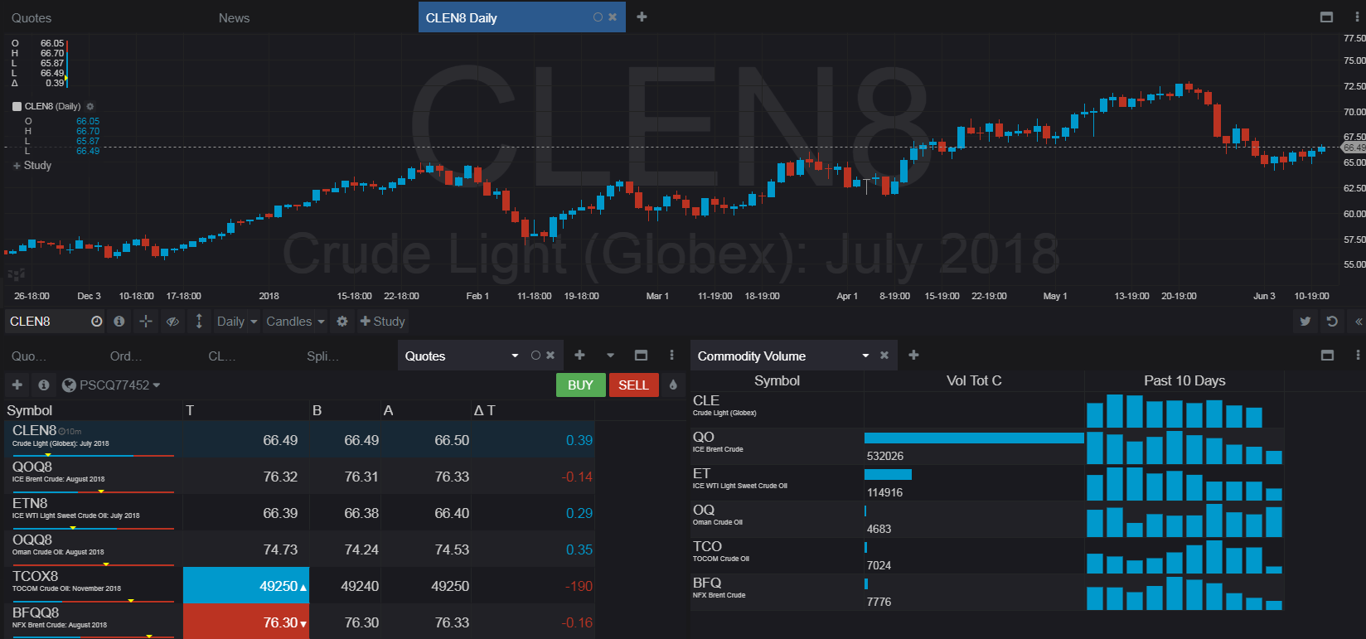Open the truncated Ord... tab

click(x=126, y=356)
